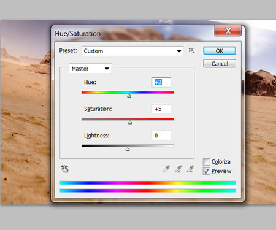The width and height of the screenshot is (276, 230).
Task: Select the Subtract from Sample eyedropper
Action: tap(190, 169)
